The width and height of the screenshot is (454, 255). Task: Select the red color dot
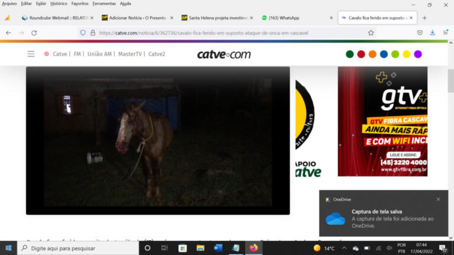pos(361,54)
